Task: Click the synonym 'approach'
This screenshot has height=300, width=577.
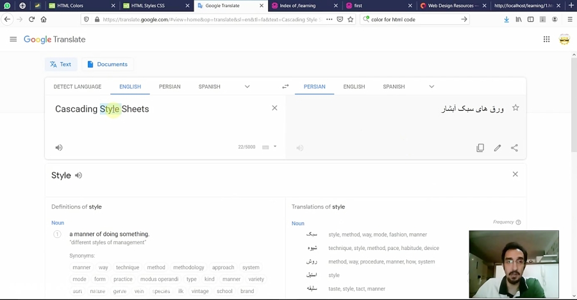Action: (x=223, y=267)
